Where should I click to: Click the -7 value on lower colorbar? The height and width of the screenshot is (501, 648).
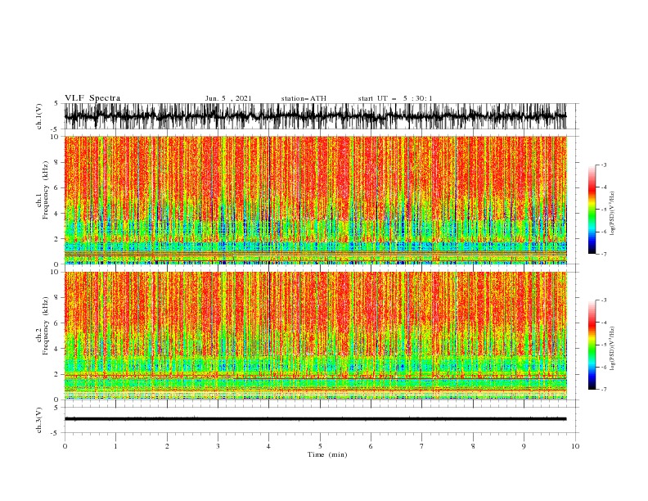(x=603, y=390)
